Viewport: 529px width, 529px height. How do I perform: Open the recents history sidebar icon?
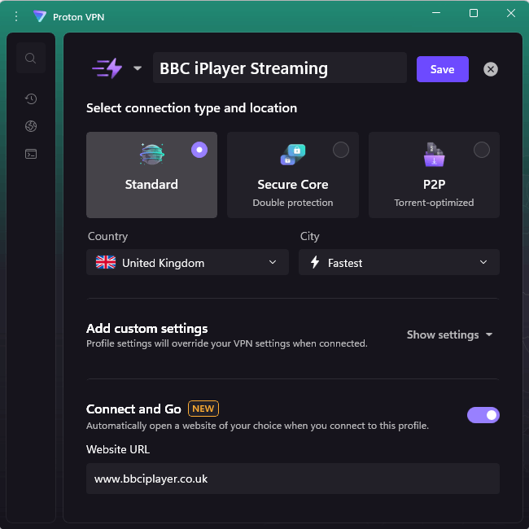pyautogui.click(x=31, y=98)
